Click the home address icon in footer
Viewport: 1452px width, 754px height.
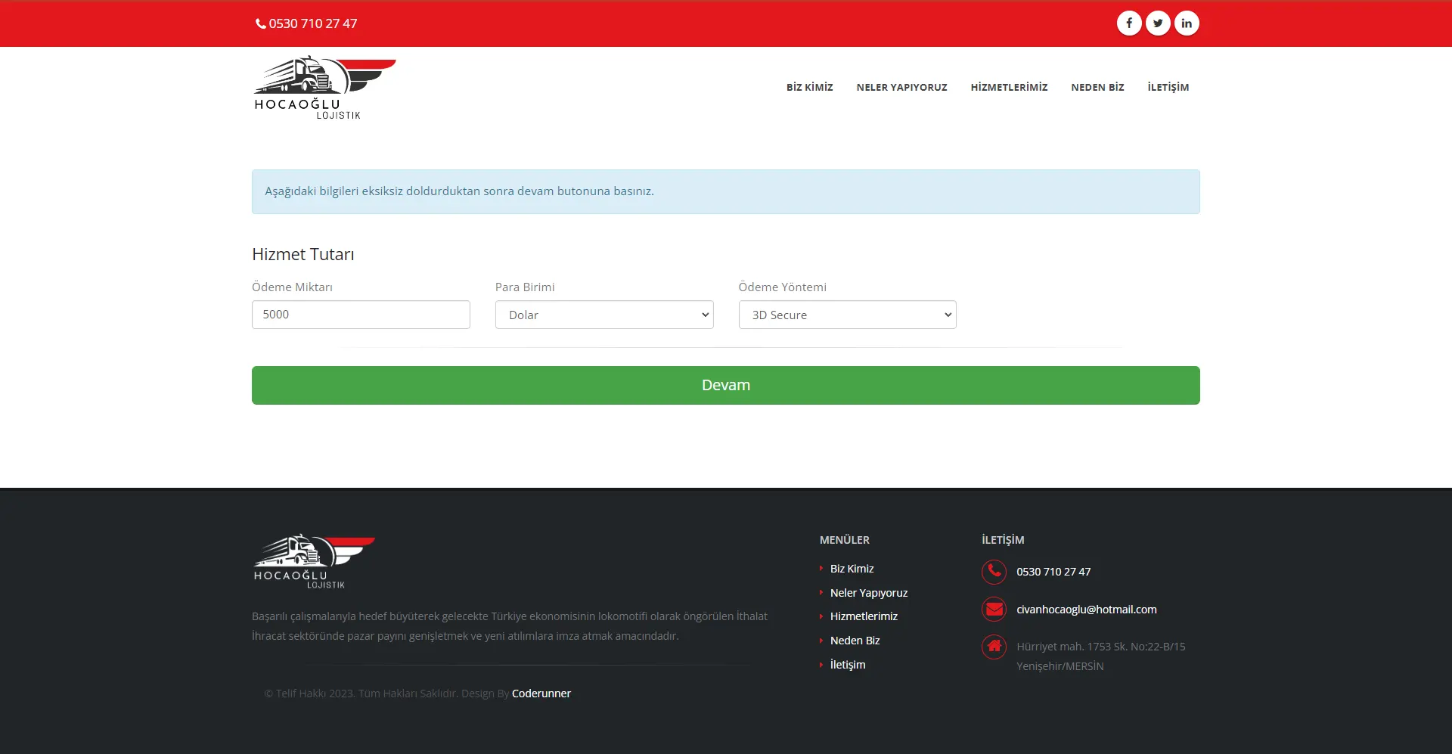pos(994,647)
